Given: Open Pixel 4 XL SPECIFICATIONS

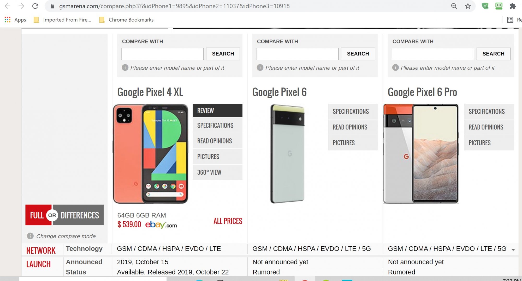Looking at the screenshot, I should pyautogui.click(x=217, y=125).
